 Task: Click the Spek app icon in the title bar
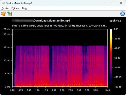(3, 3)
